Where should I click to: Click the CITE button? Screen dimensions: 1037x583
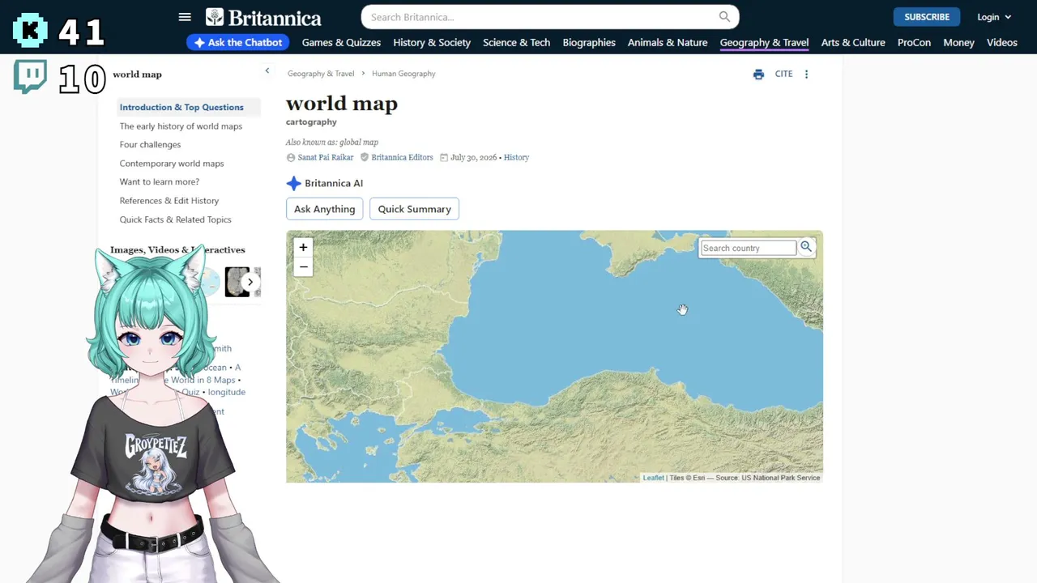point(783,74)
